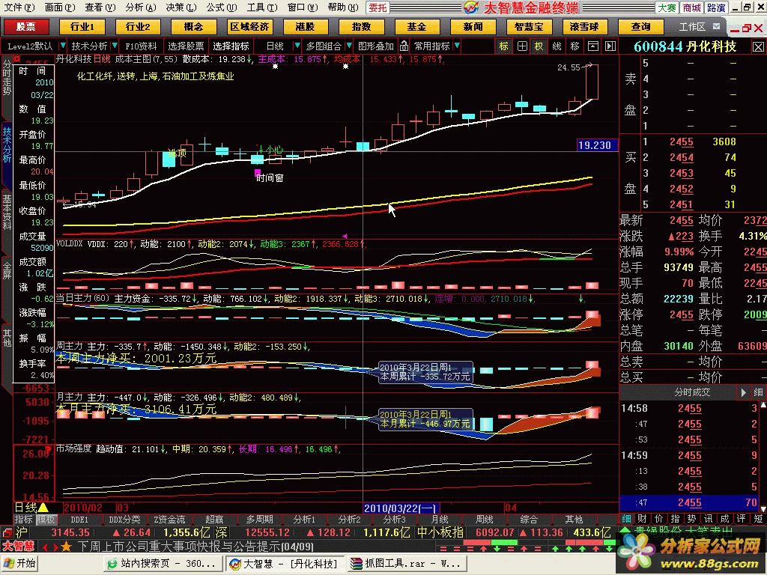Click the orange star icon in news ticker
The width and height of the screenshot is (767, 575).
tap(66, 547)
